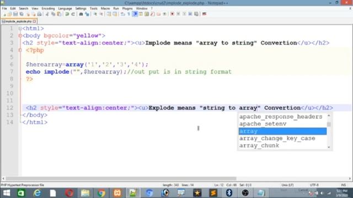
Task: Open File Explorer folder taskbar icon
Action: (85, 193)
